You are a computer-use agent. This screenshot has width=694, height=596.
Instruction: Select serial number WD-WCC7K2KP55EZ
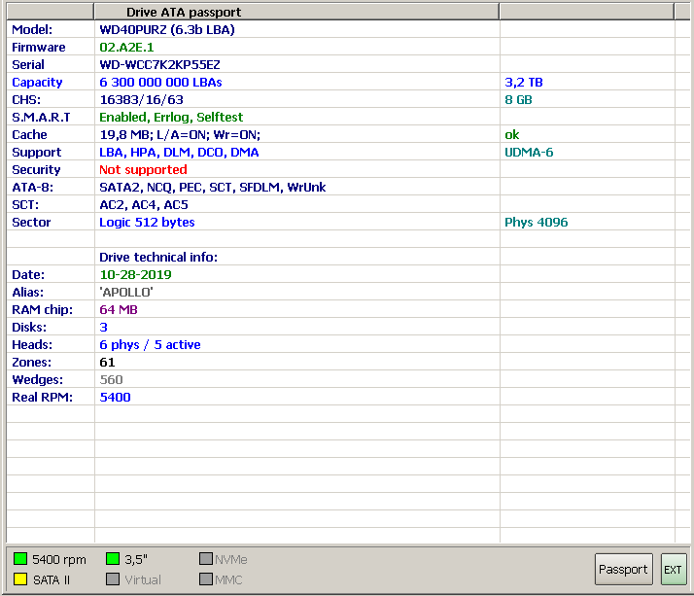[159, 64]
